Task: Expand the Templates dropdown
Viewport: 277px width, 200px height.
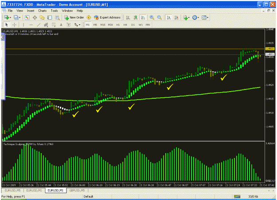Action: (x=208, y=18)
